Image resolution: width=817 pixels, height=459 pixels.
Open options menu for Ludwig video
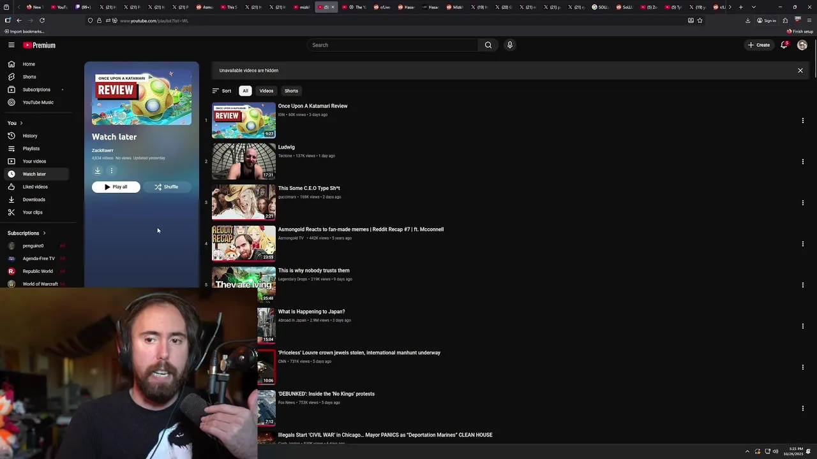pos(802,162)
